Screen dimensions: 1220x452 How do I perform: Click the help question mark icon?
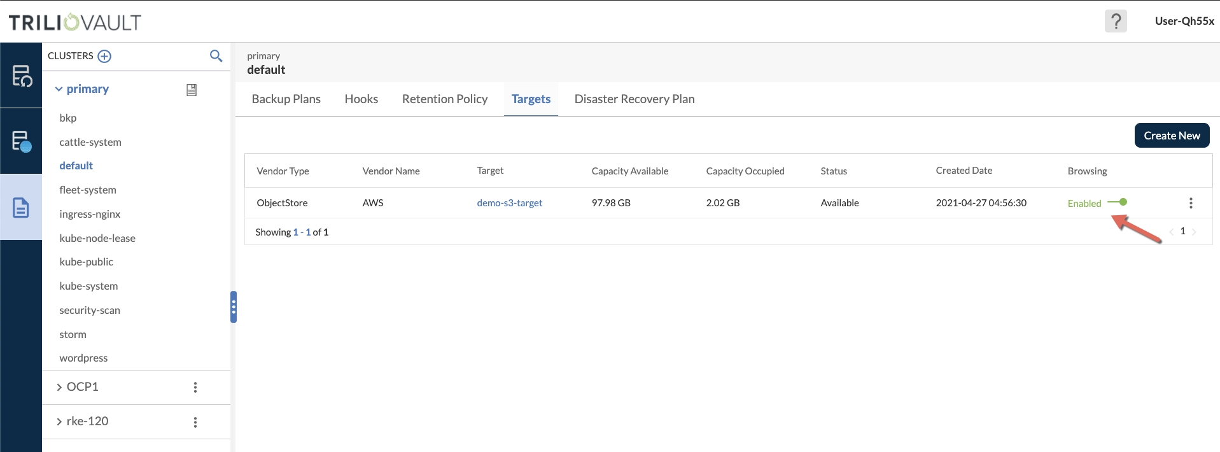coord(1115,21)
